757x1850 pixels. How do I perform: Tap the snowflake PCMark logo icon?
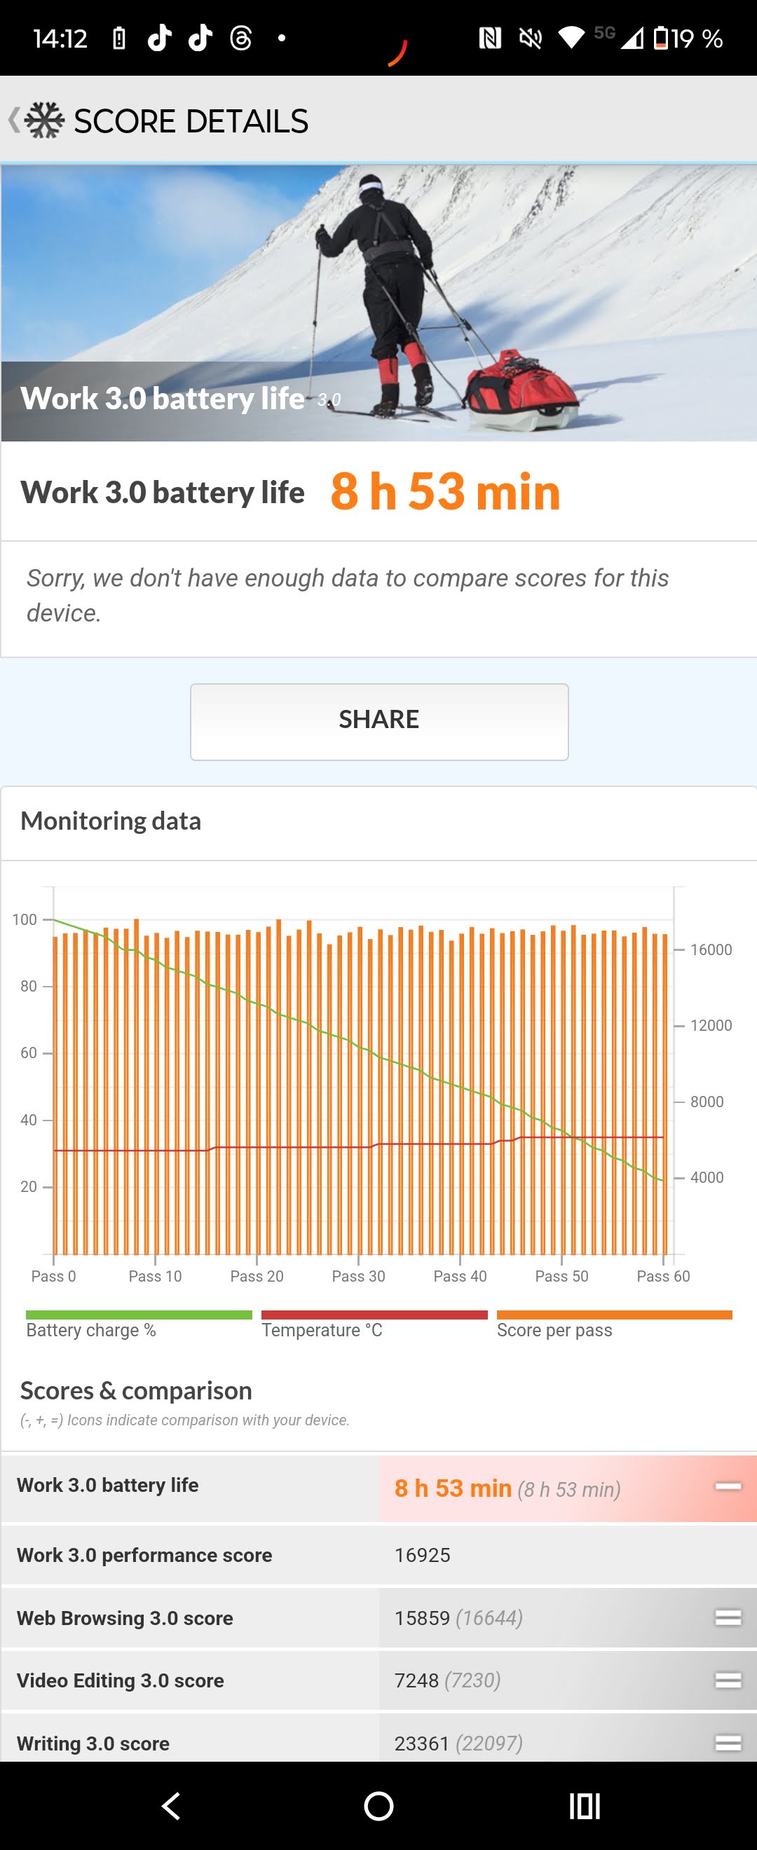click(45, 121)
